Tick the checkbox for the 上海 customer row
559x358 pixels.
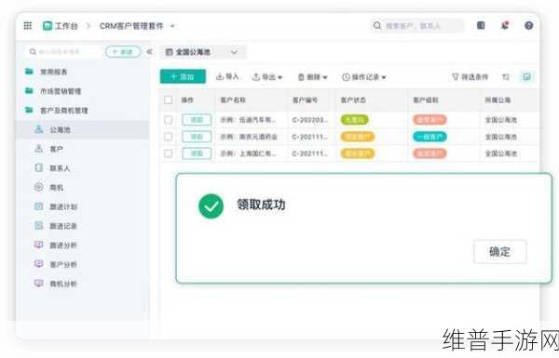169,153
